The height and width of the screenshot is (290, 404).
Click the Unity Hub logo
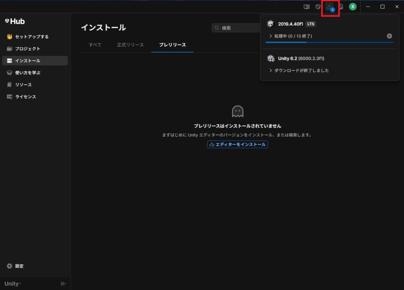pos(15,21)
